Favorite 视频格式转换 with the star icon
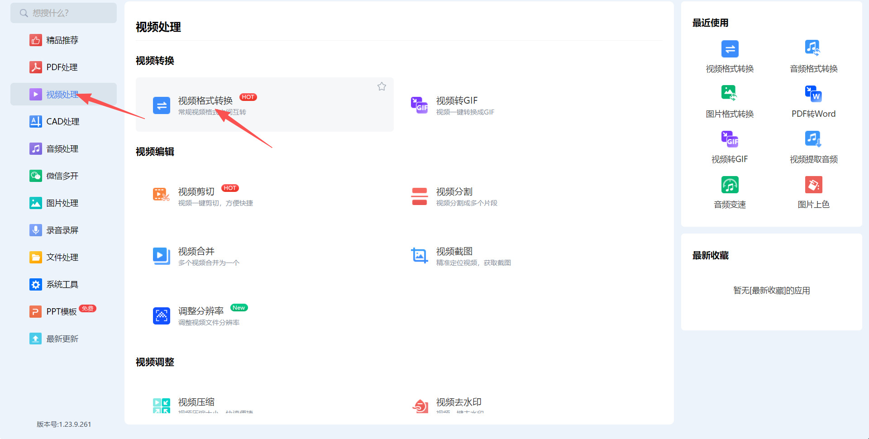 click(x=382, y=86)
